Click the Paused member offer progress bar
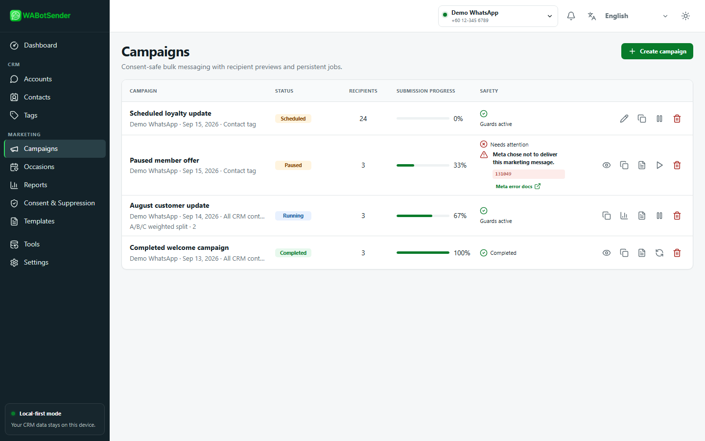The image size is (705, 441). coord(423,165)
